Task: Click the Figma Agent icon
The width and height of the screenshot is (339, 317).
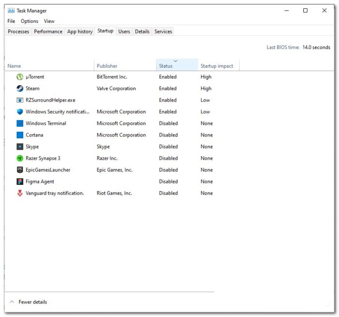Action: click(x=20, y=181)
